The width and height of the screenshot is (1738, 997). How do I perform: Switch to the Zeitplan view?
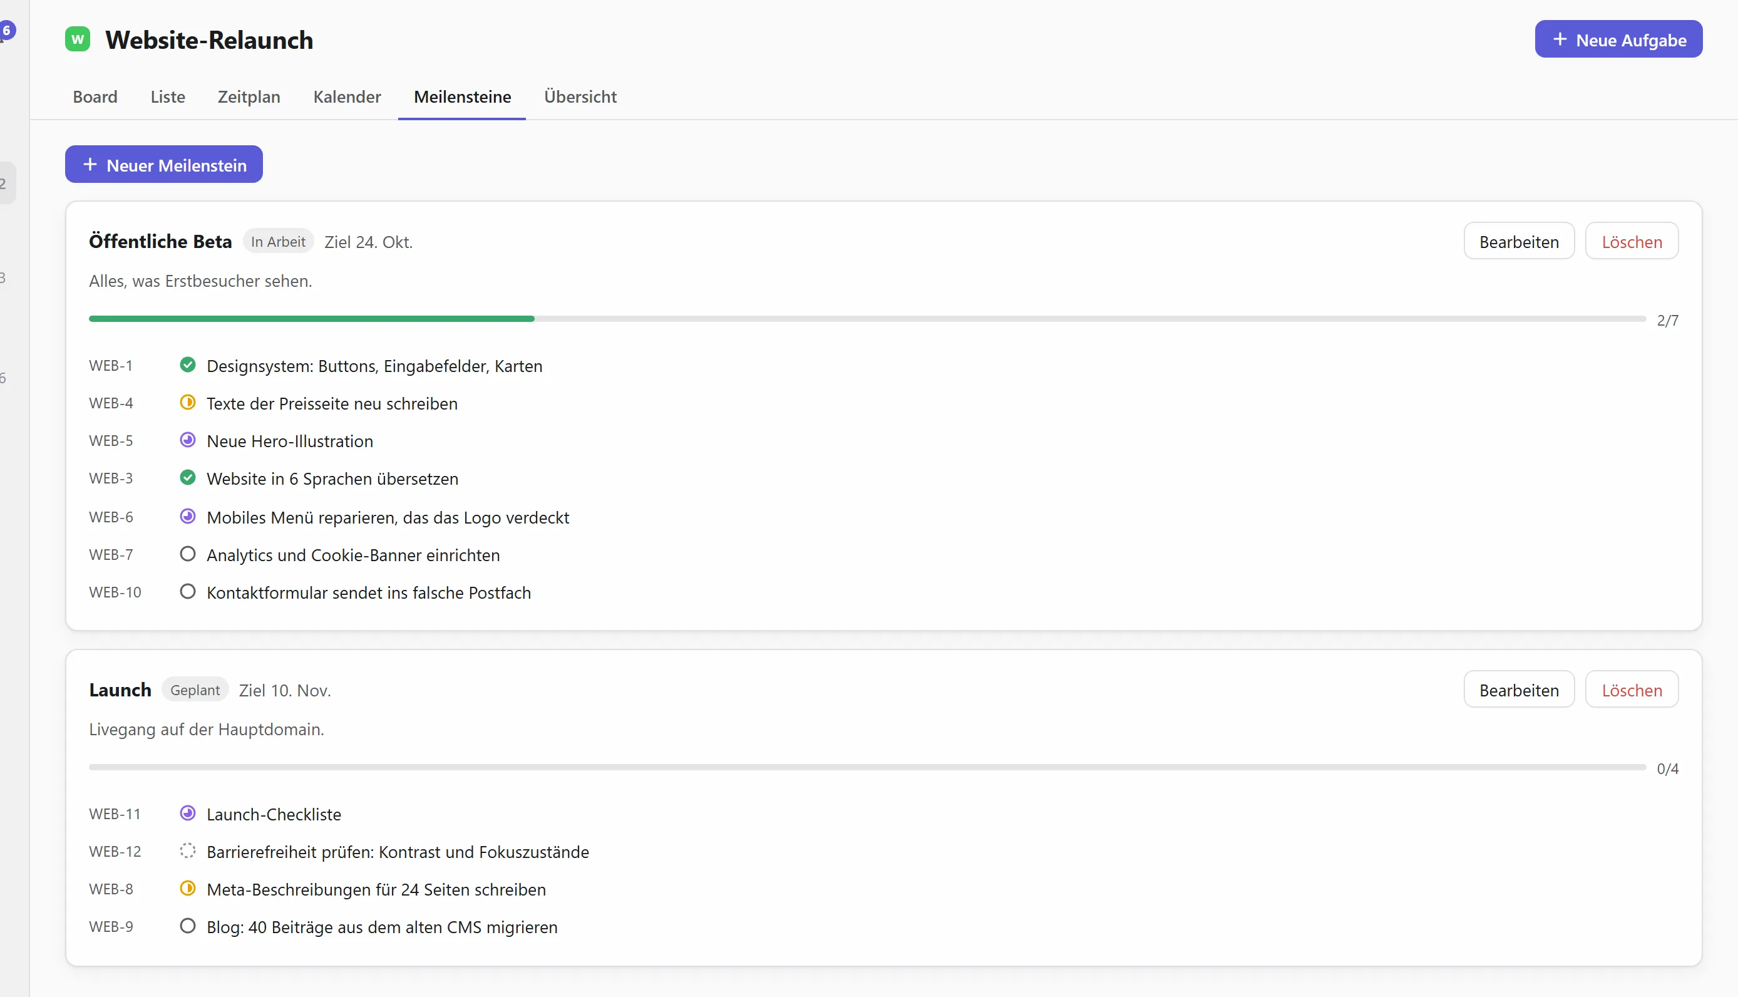249,96
